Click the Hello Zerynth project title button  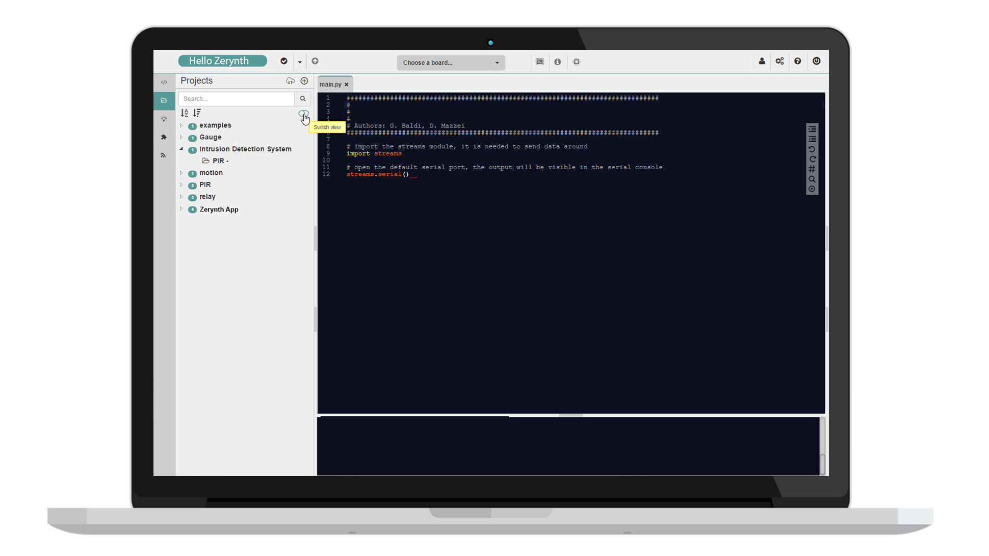click(222, 61)
